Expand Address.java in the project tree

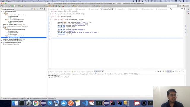[x=7, y=31]
